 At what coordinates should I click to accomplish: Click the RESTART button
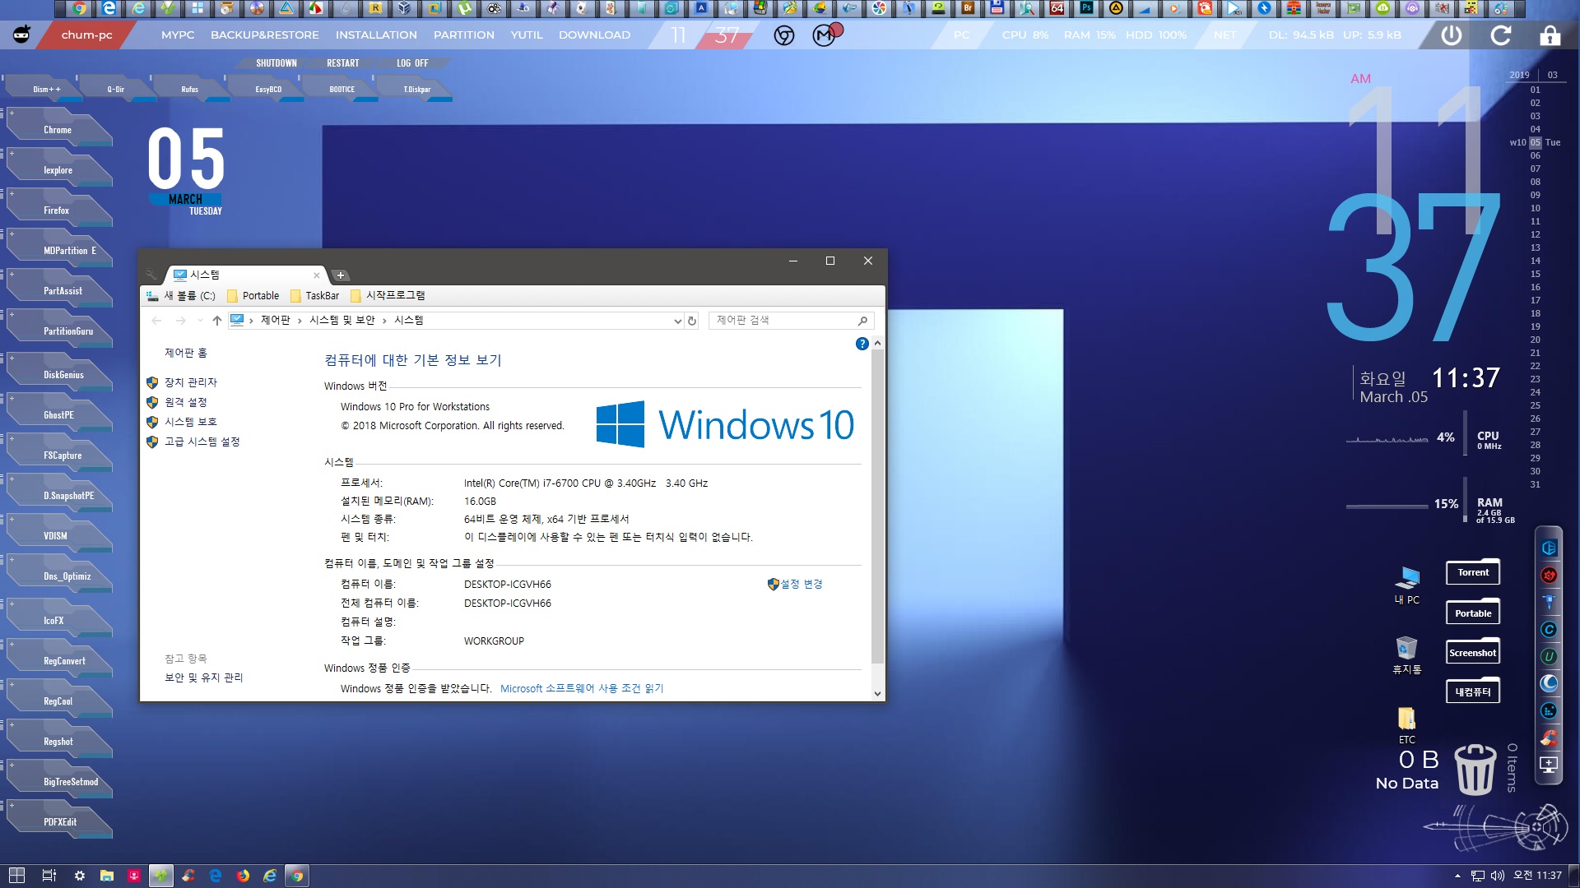(x=342, y=63)
